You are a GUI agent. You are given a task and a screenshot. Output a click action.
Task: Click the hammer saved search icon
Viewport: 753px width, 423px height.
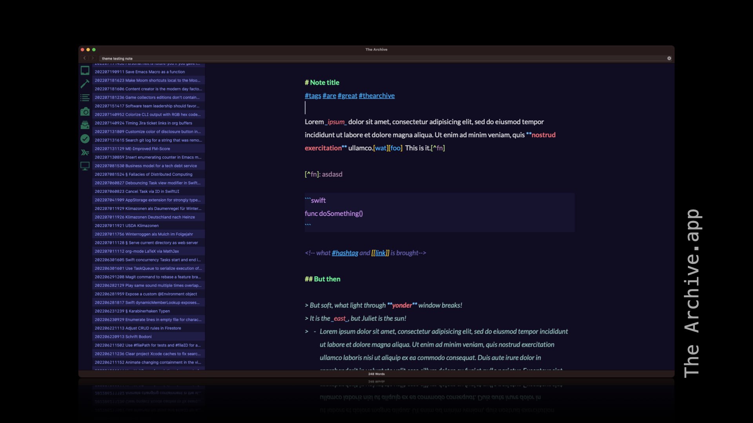pyautogui.click(x=85, y=84)
